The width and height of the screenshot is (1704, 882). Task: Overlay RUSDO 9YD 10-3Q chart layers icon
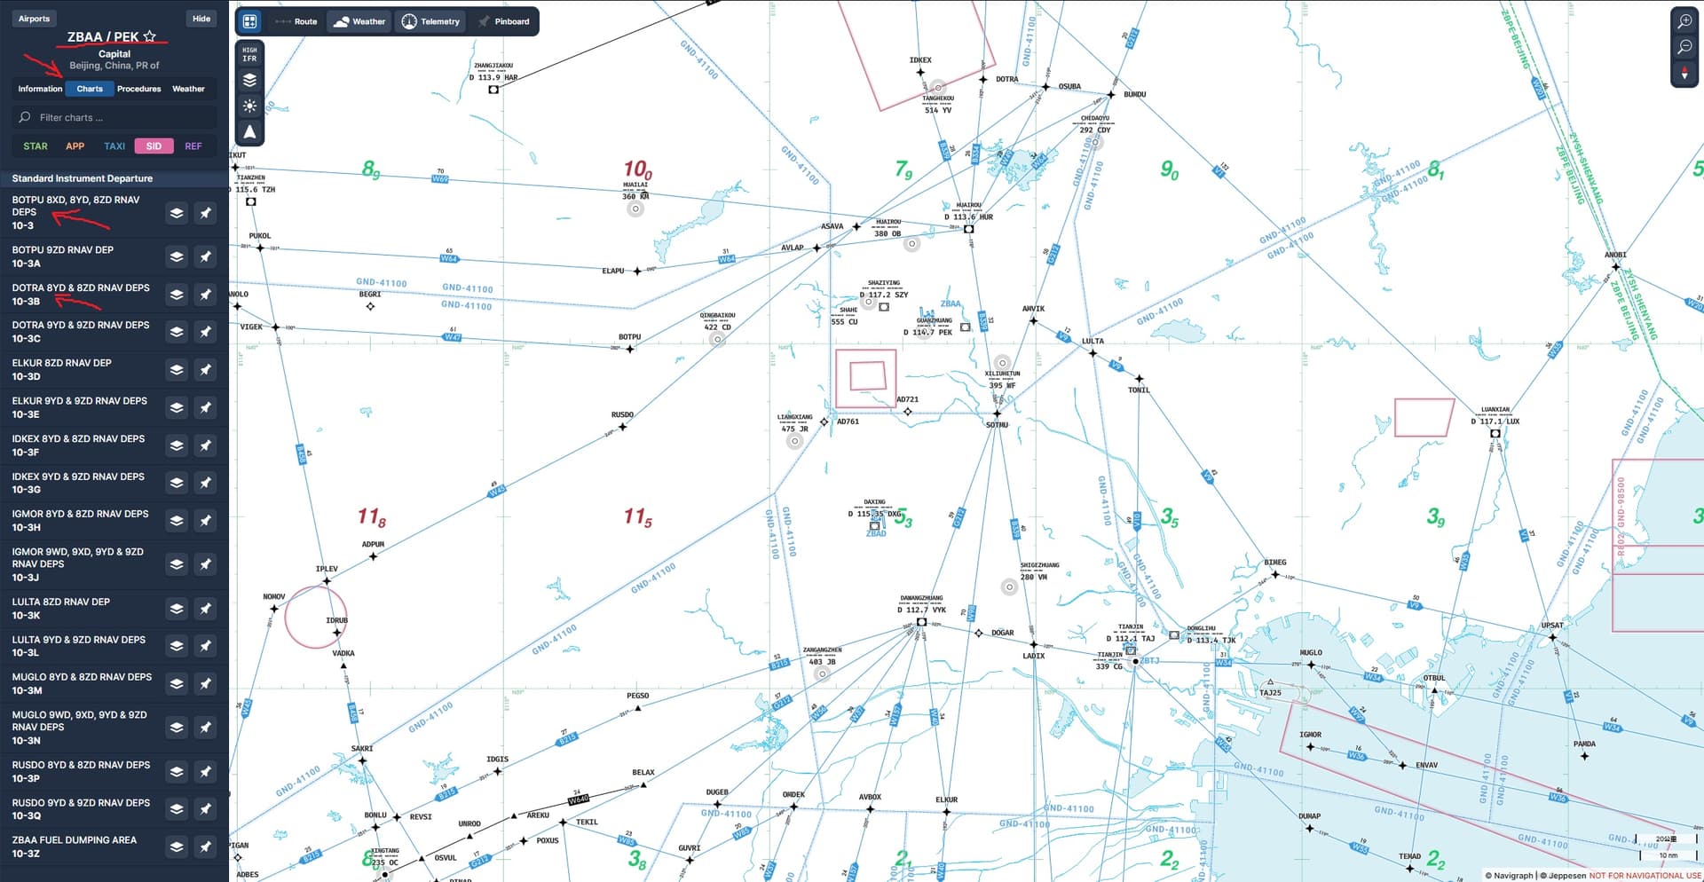pos(177,809)
